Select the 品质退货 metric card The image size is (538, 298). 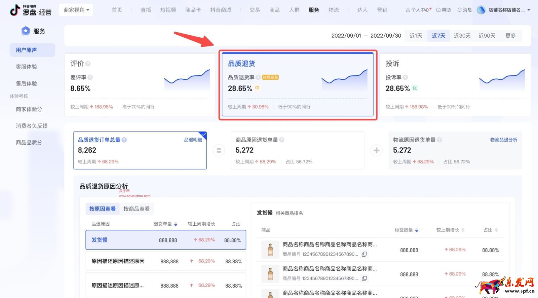298,84
